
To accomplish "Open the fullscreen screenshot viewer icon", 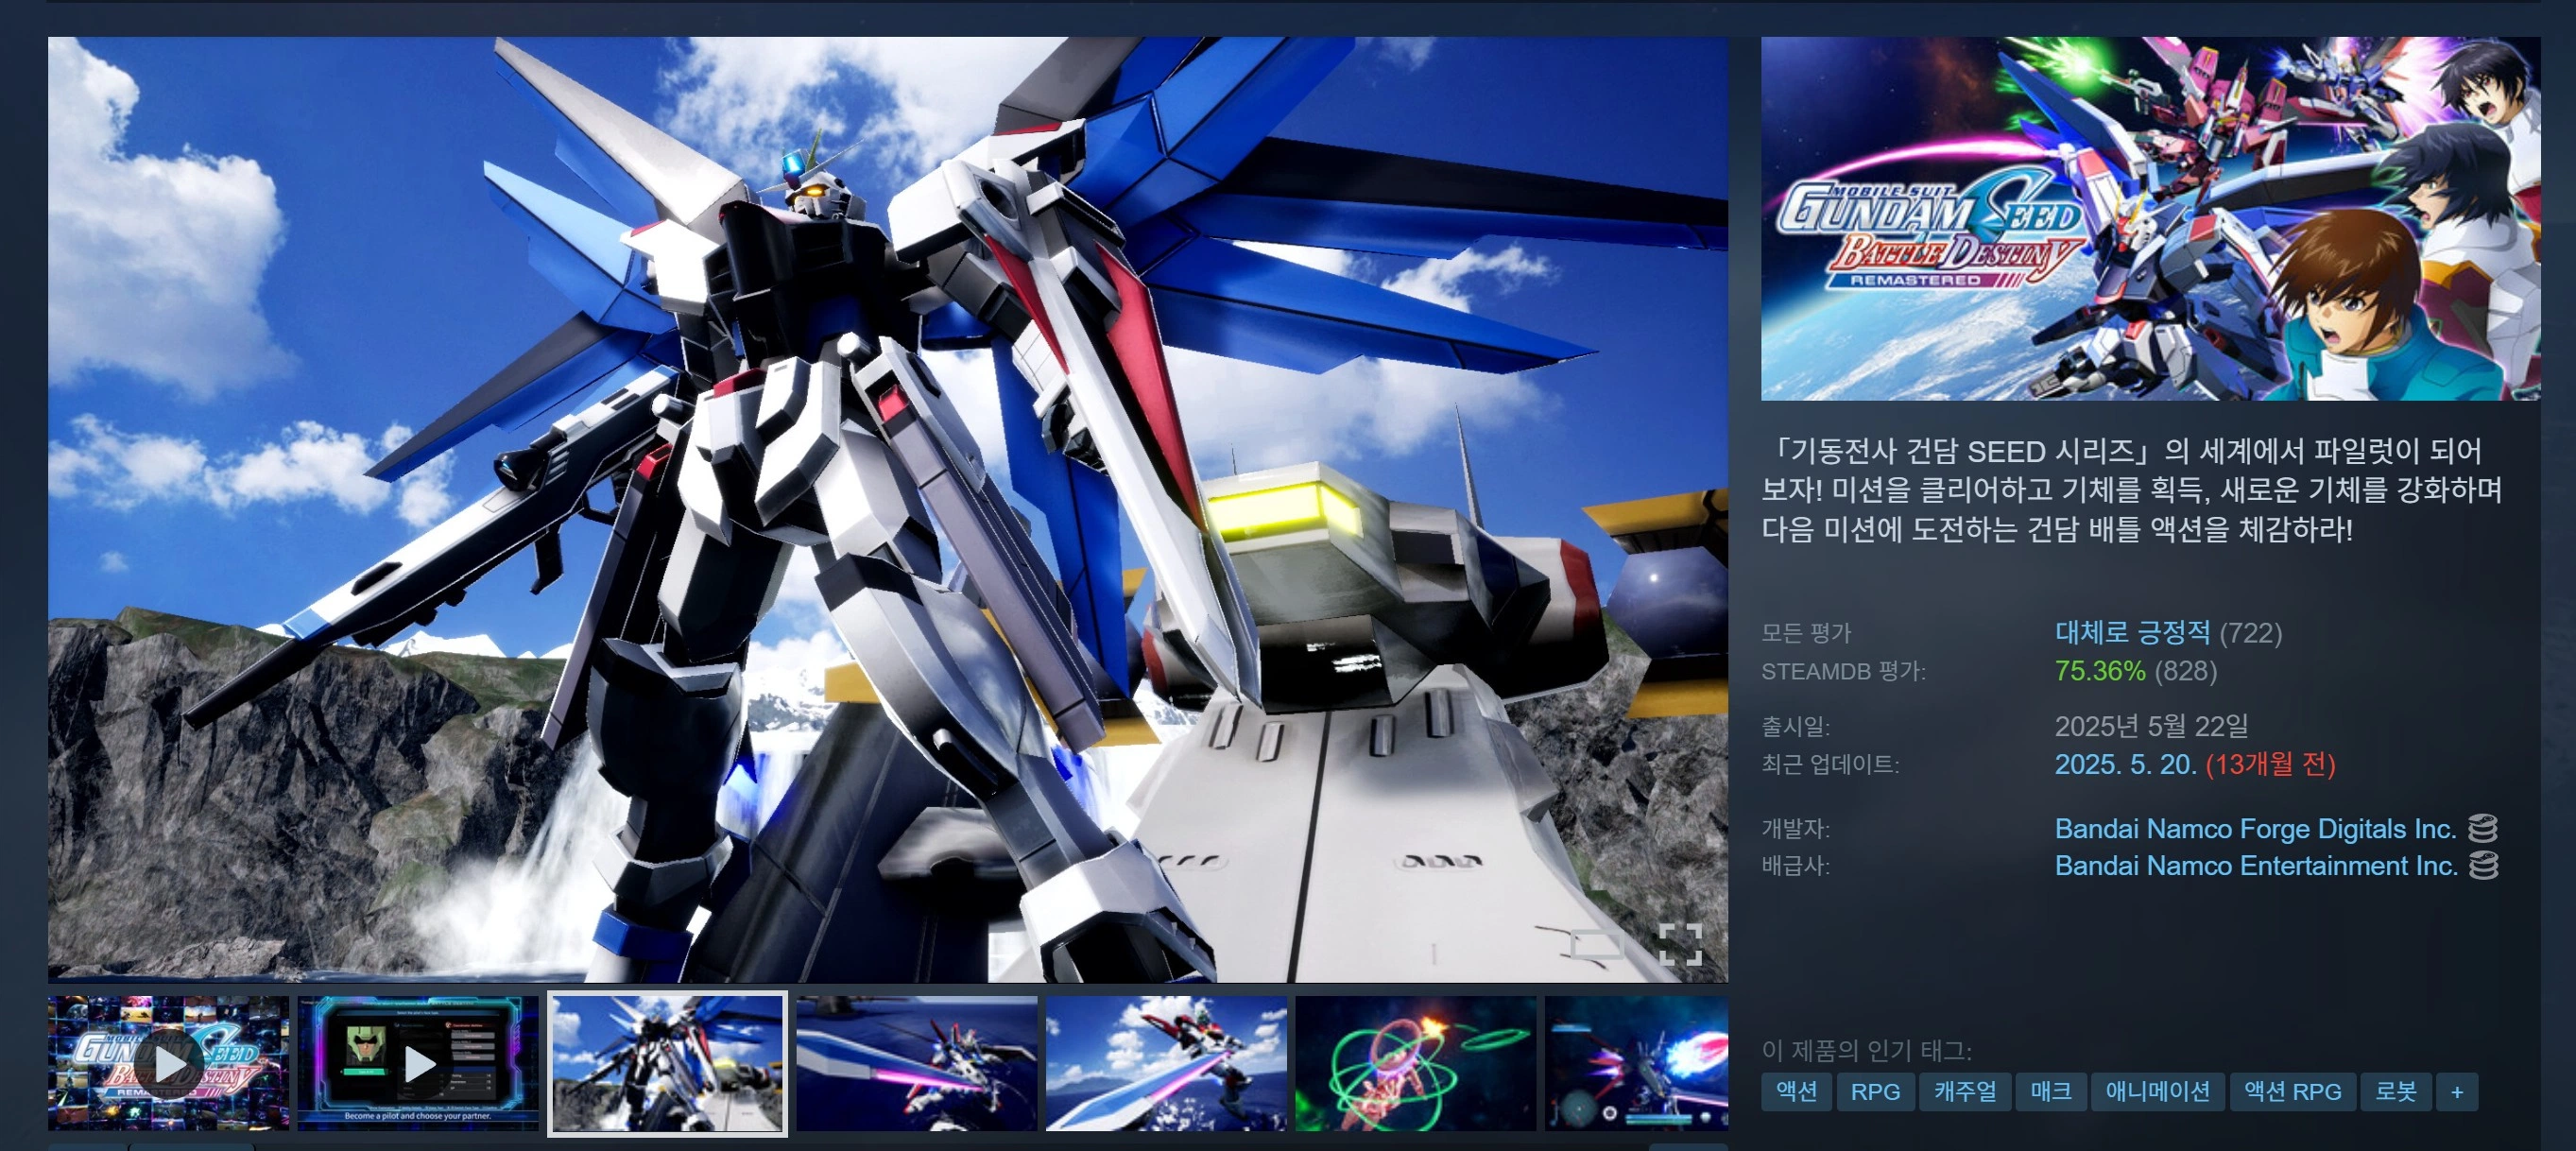I will [x=1680, y=943].
